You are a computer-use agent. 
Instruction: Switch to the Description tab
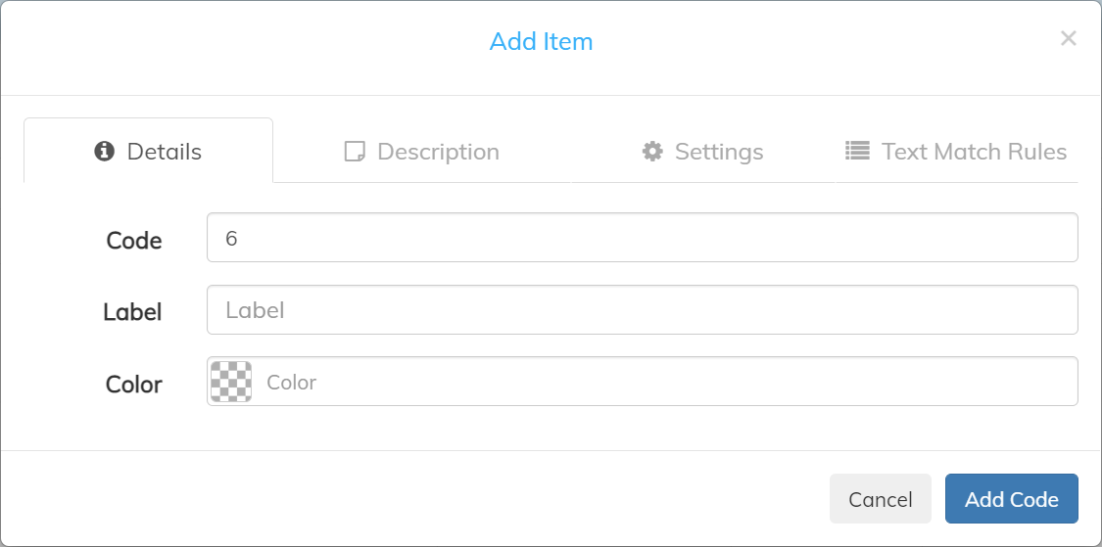click(x=421, y=151)
